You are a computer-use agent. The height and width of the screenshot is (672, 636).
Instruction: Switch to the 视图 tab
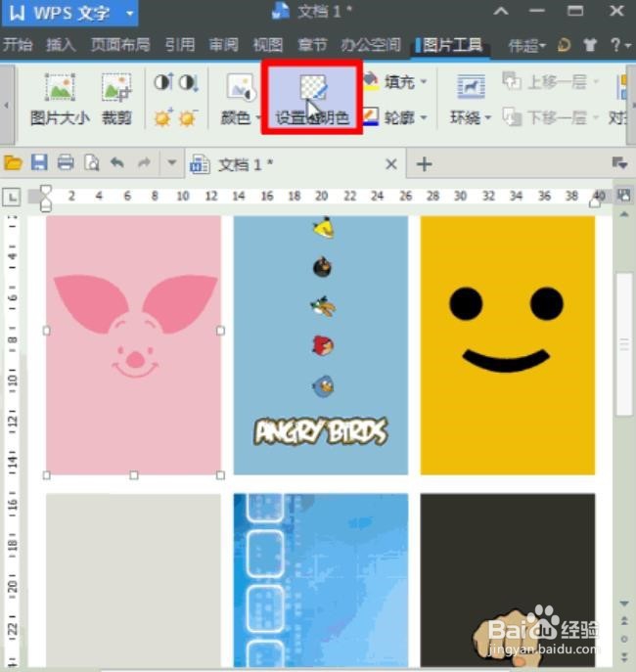click(x=268, y=45)
